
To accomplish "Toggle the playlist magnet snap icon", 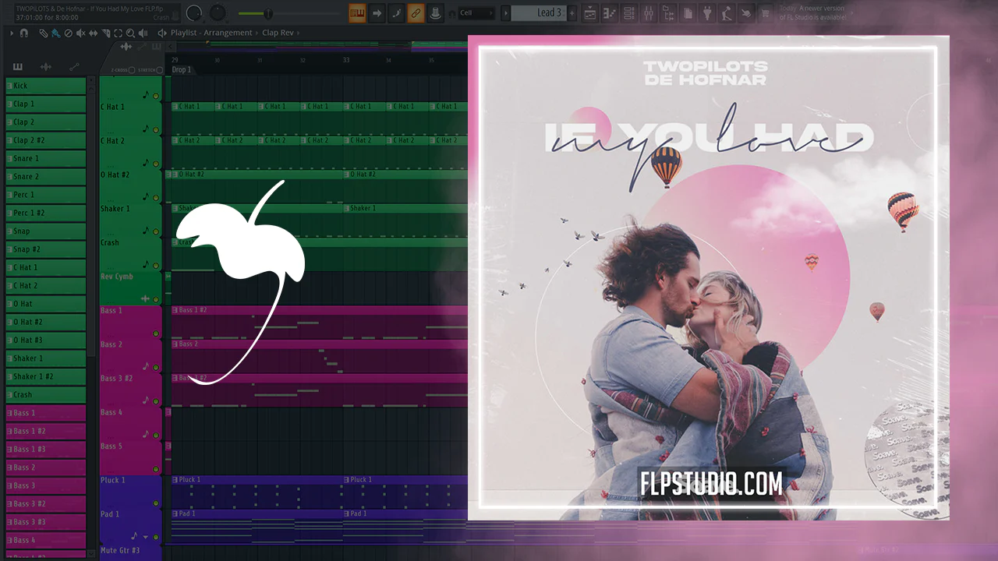I will click(24, 34).
